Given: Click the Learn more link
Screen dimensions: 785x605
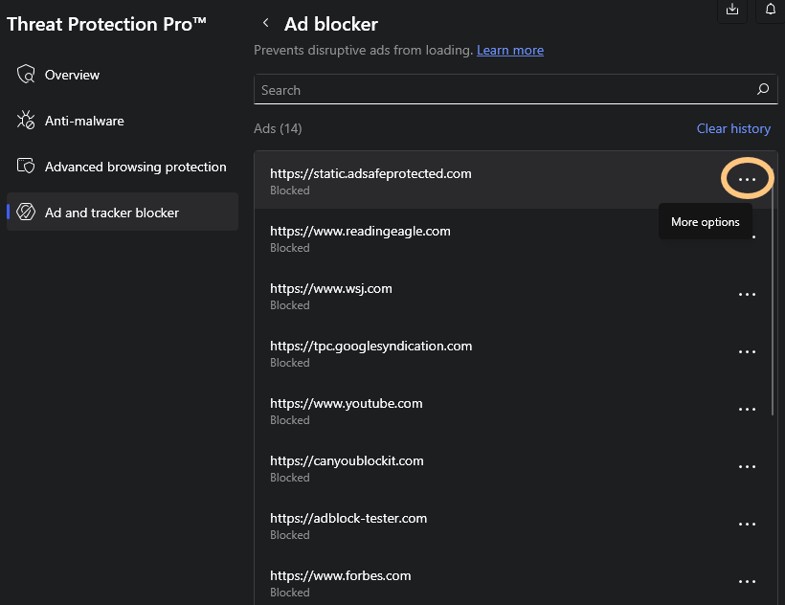Looking at the screenshot, I should point(510,50).
